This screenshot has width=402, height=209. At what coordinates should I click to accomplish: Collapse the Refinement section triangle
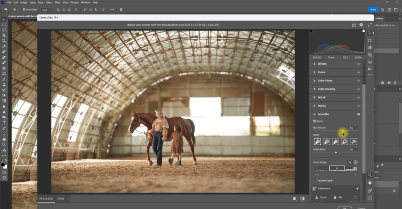coord(357,189)
